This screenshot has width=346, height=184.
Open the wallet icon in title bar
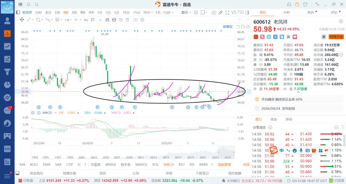[297, 4]
